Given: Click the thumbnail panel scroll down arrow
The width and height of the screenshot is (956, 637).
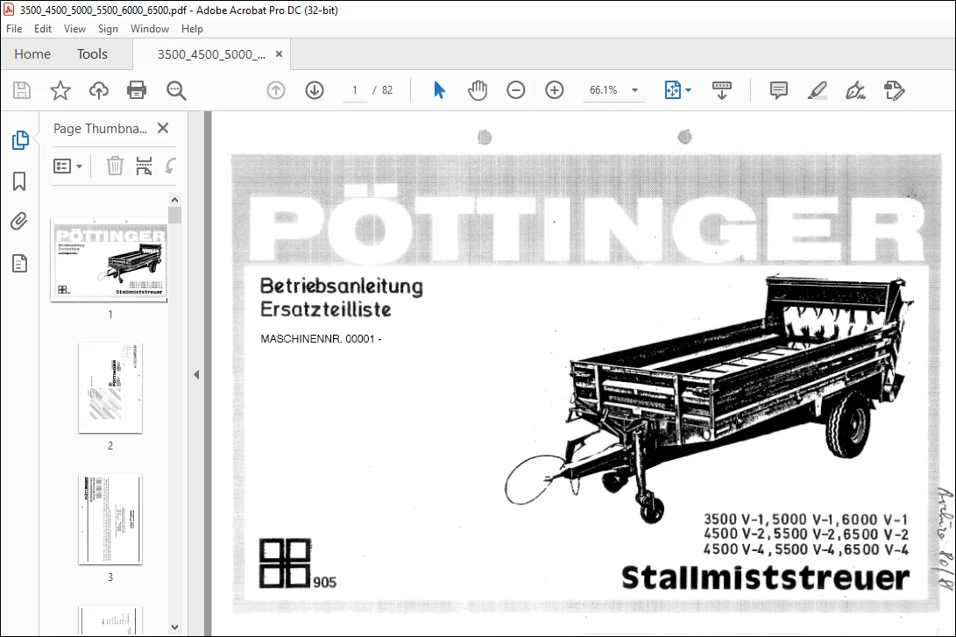Looking at the screenshot, I should [x=175, y=626].
